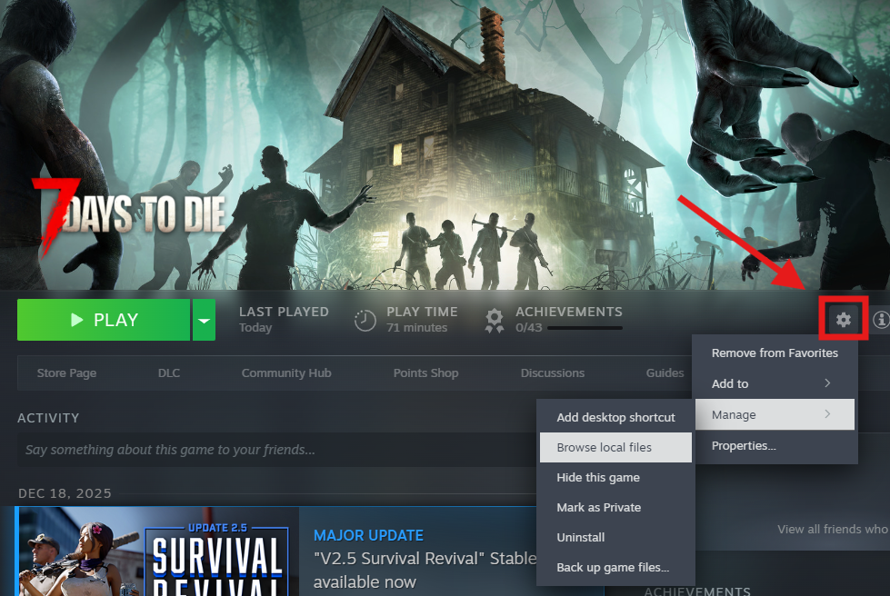Click the game info circle icon
This screenshot has width=890, height=596.
881,319
